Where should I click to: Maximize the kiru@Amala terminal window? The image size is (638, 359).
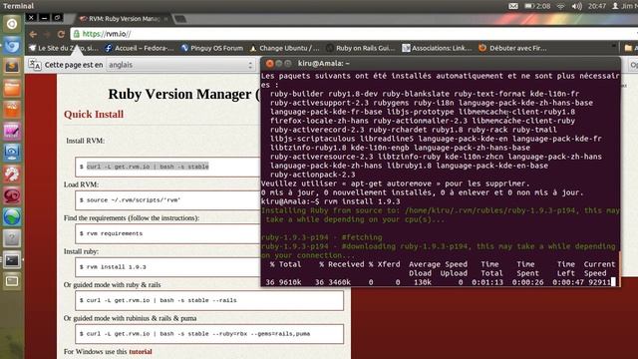(288, 64)
